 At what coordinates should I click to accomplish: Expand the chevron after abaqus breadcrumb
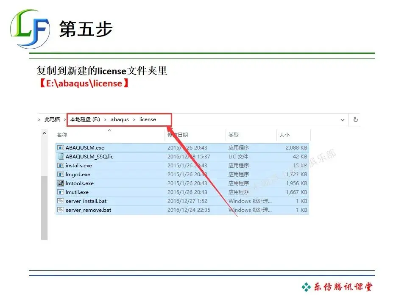tap(134, 119)
